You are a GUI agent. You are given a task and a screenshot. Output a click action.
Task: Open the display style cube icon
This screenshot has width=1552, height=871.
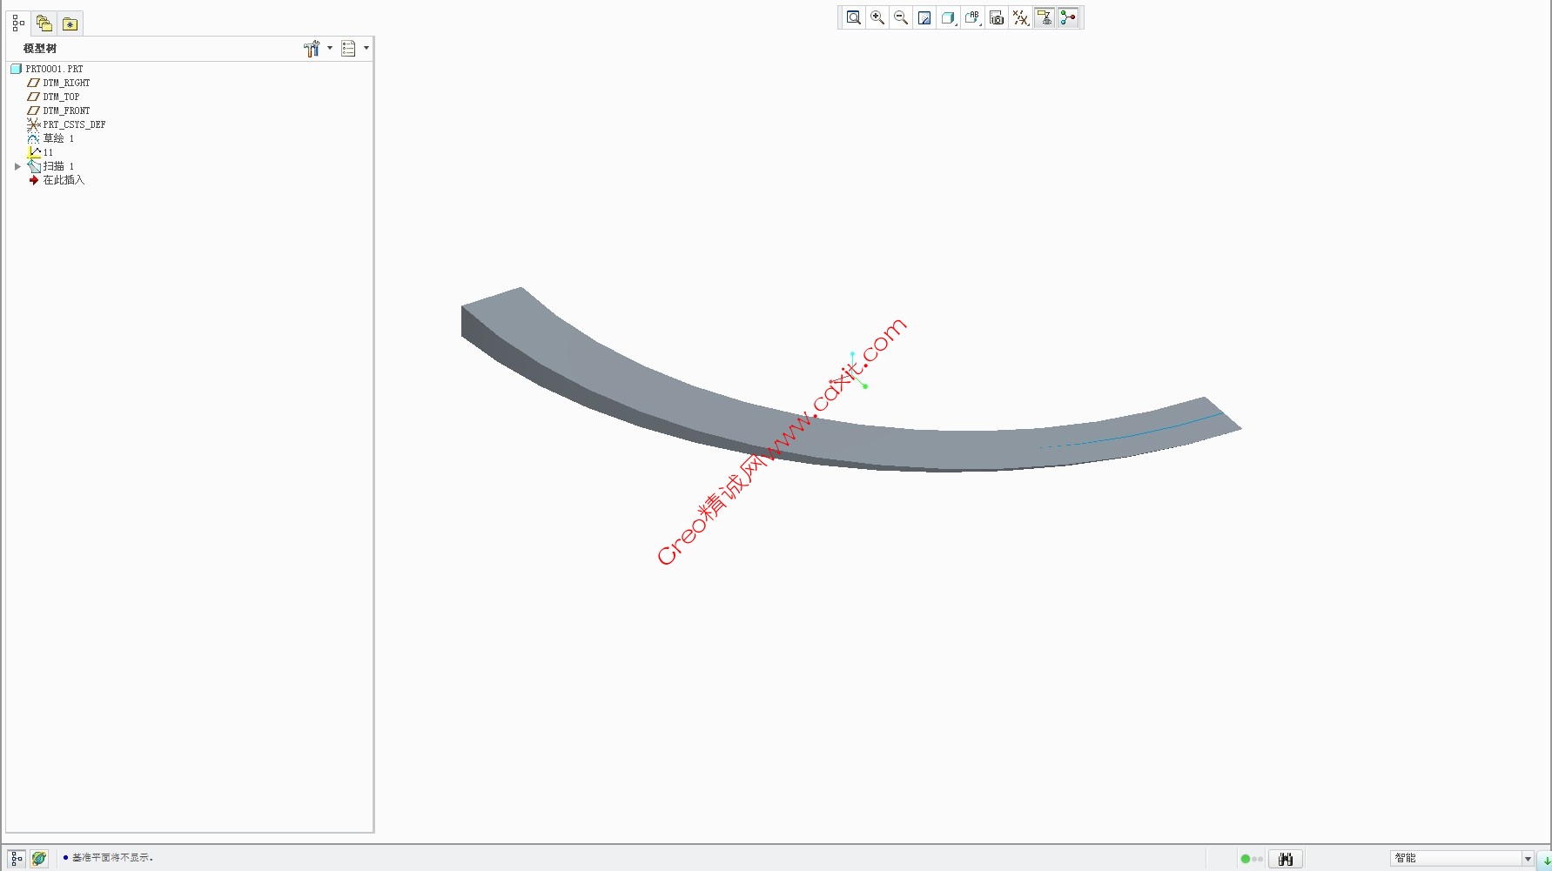click(949, 17)
